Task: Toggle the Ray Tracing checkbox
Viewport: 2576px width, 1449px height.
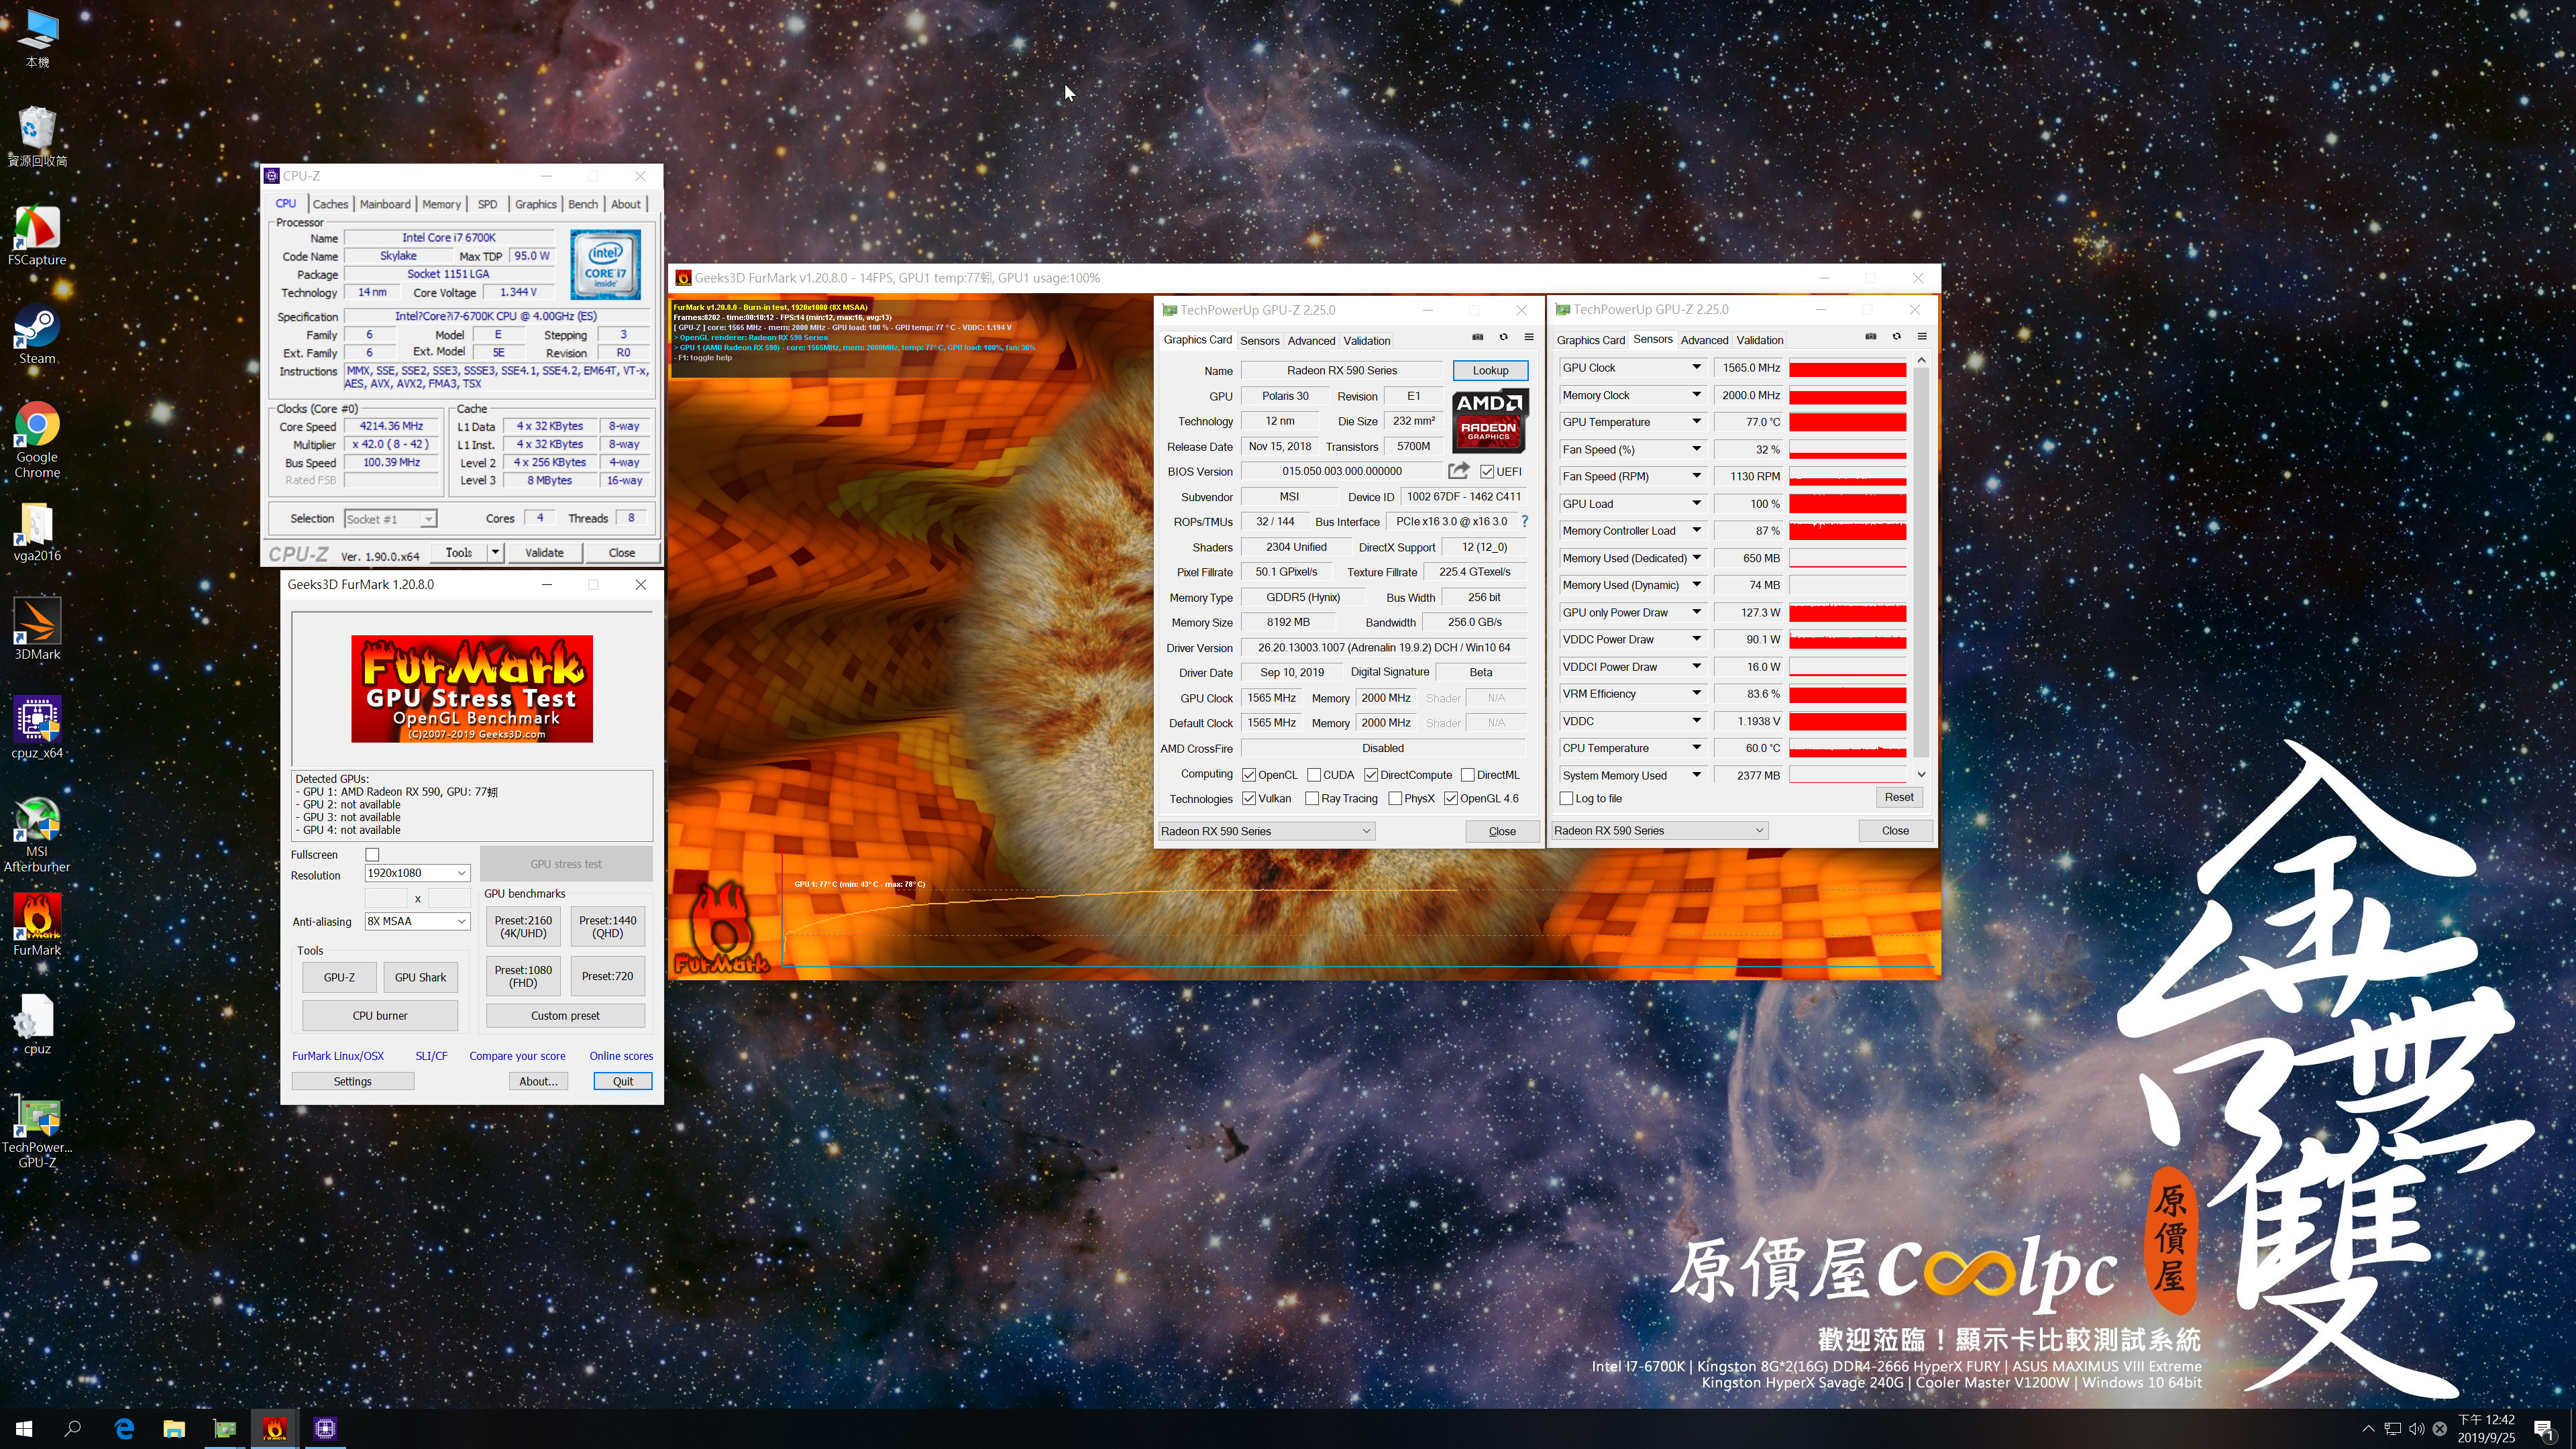Action: 1312,798
